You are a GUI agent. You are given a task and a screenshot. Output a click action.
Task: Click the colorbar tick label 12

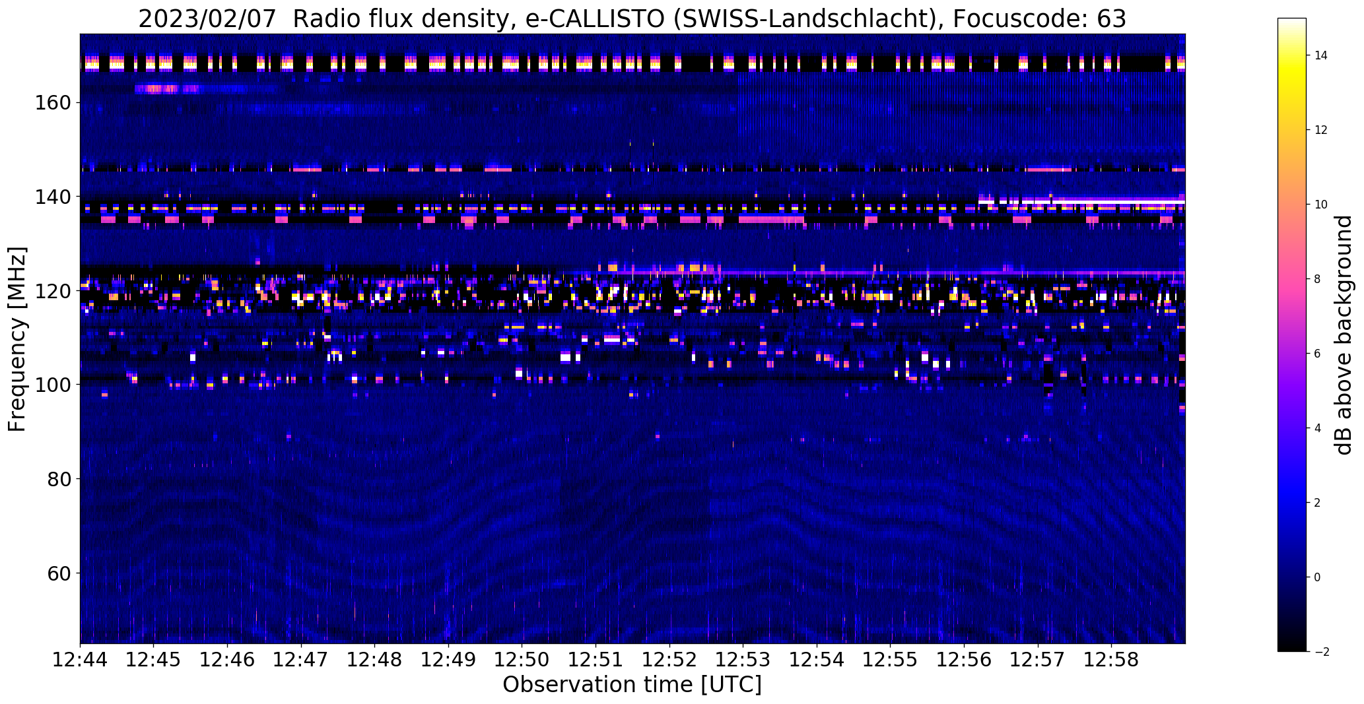(1321, 130)
